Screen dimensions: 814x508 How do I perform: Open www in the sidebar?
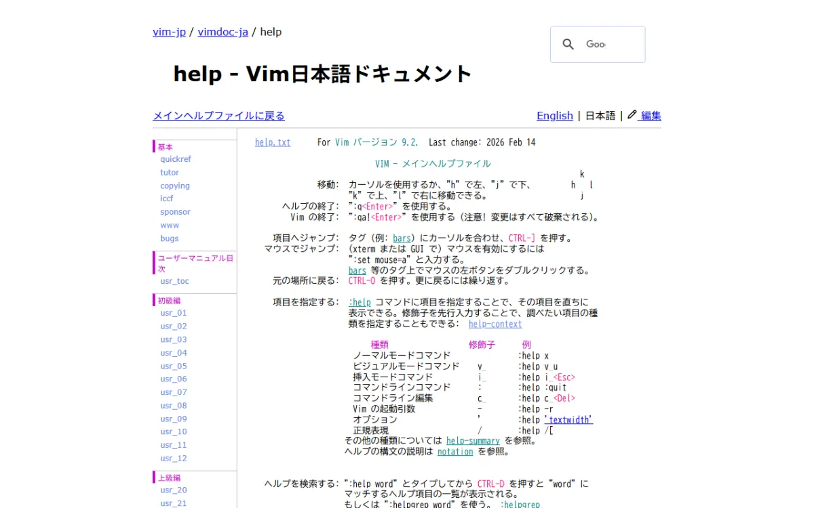click(170, 225)
